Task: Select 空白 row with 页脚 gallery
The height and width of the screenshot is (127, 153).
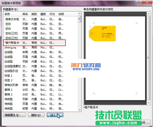Action: (34, 24)
